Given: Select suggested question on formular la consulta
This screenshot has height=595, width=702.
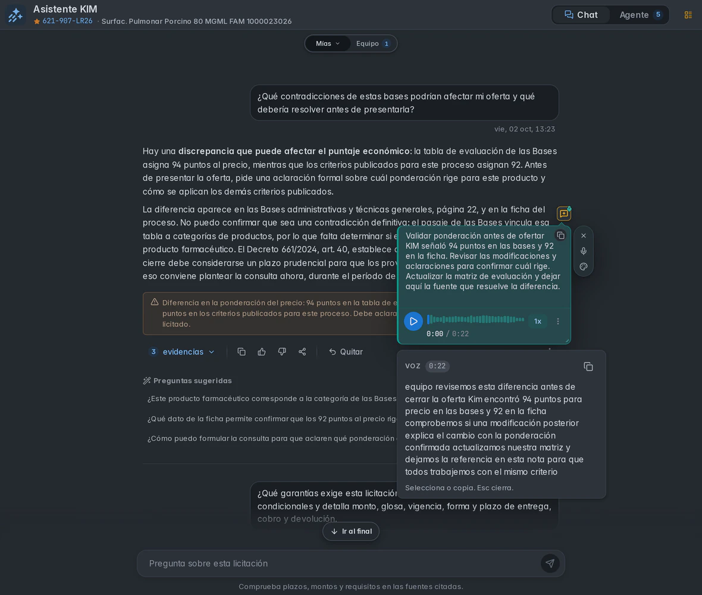Looking at the screenshot, I should point(272,439).
